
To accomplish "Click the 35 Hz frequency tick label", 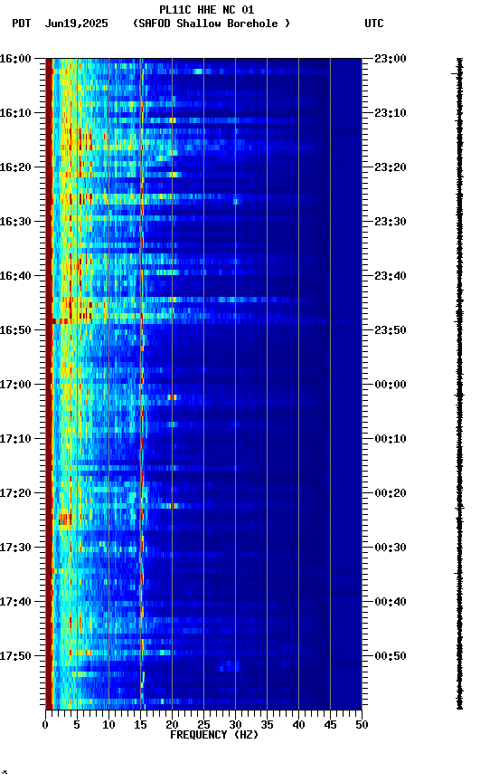I will [267, 725].
